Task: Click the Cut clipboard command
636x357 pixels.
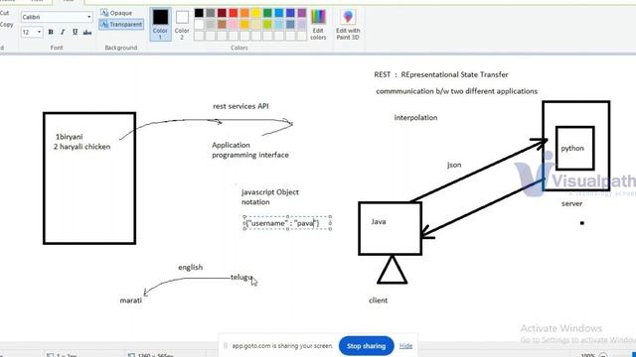Action: [x=4, y=13]
